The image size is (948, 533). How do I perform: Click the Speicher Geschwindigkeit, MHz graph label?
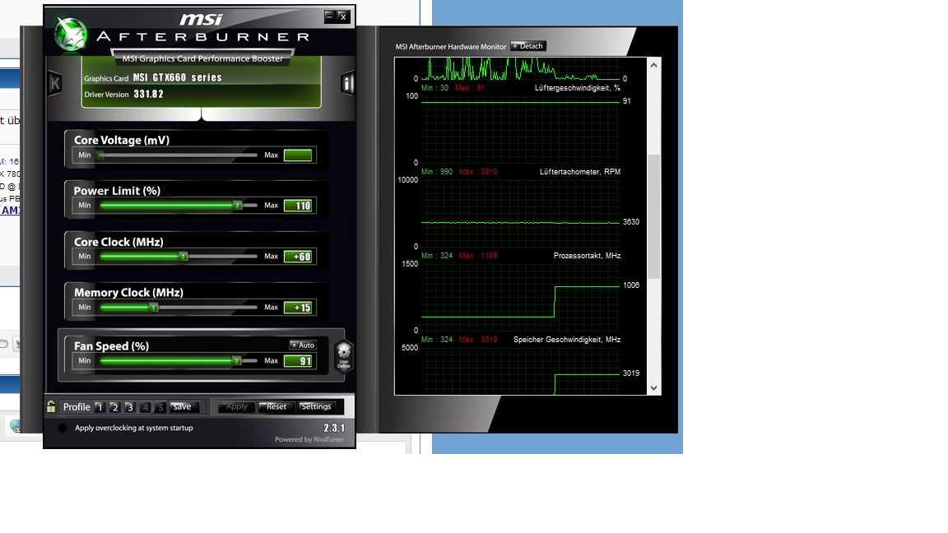click(x=567, y=340)
